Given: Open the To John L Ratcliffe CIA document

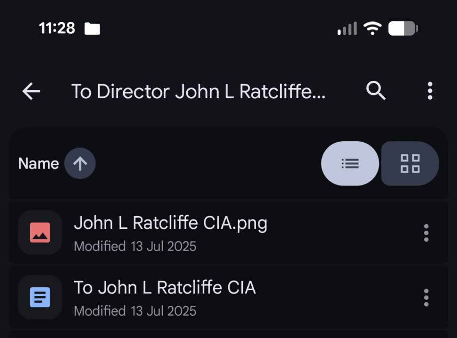Looking at the screenshot, I should click(x=165, y=288).
